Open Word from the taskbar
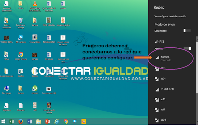 point(30,122)
